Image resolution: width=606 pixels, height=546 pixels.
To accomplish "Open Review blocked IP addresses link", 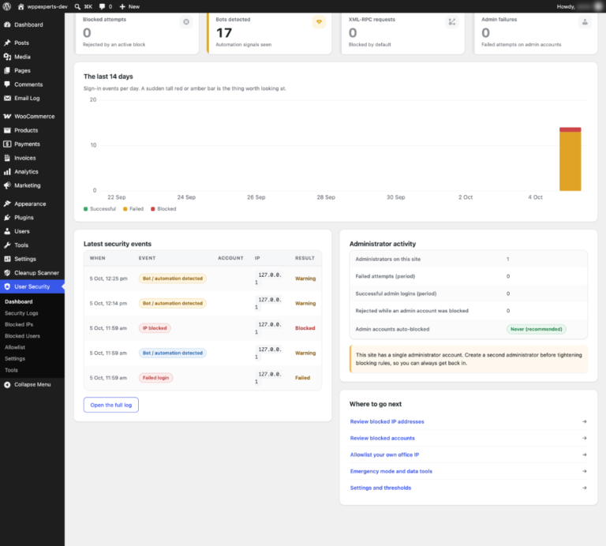I will point(387,421).
